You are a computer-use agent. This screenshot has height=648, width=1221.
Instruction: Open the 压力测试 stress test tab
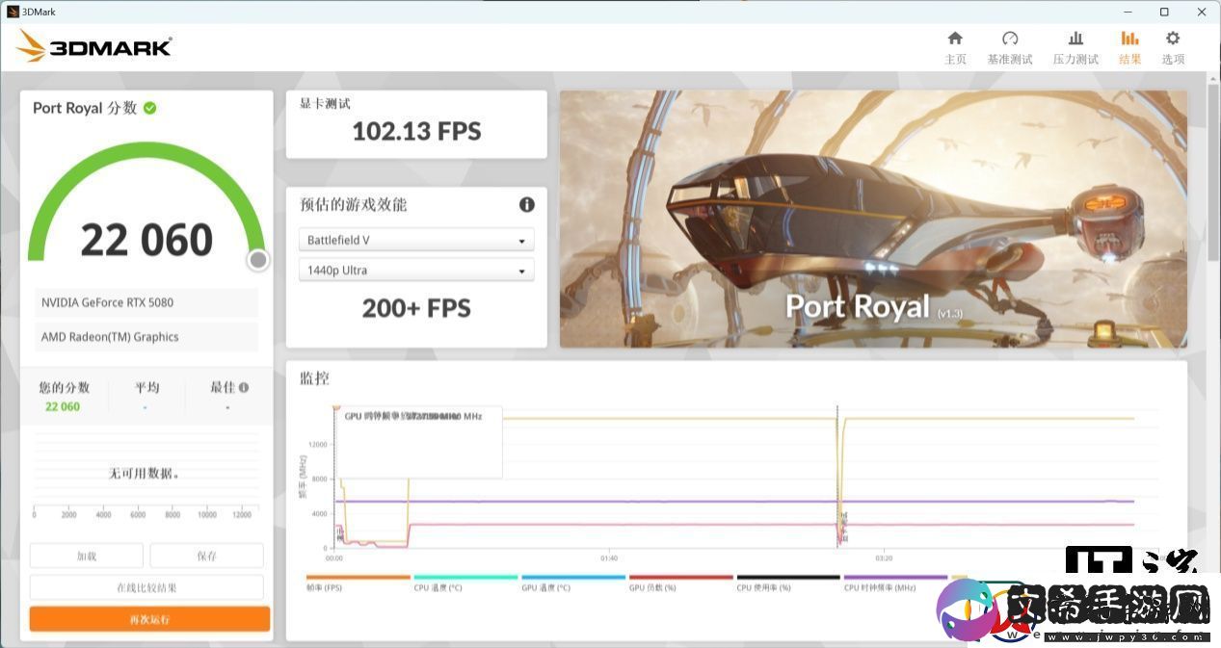1075,47
